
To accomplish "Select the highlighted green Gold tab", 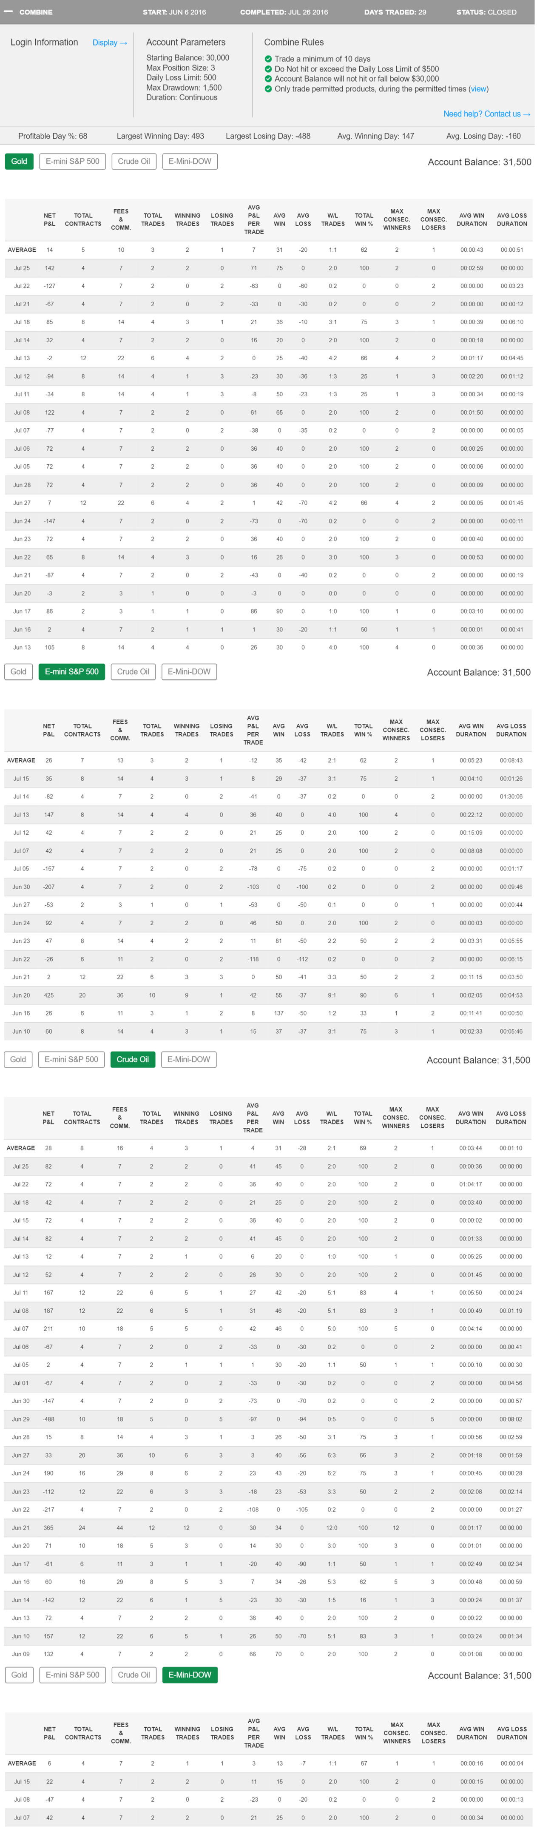I will [19, 162].
